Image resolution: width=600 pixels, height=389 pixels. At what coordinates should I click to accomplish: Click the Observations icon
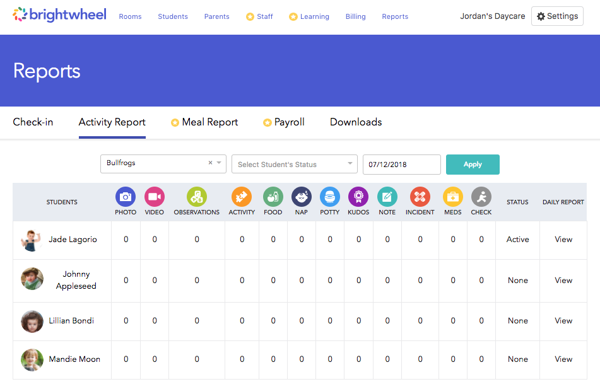point(196,197)
